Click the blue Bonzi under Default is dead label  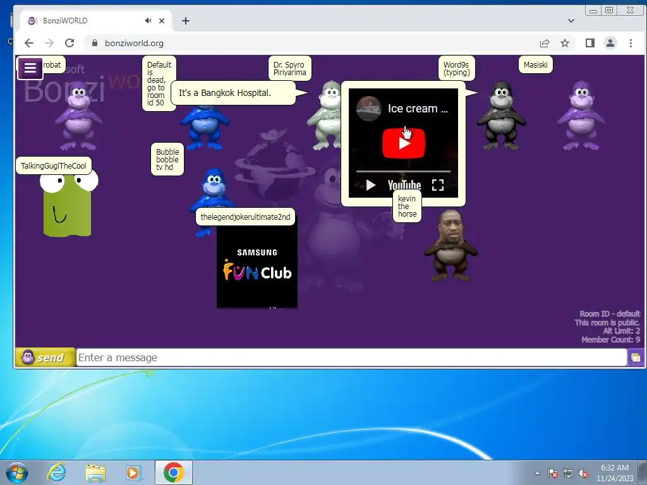[205, 129]
